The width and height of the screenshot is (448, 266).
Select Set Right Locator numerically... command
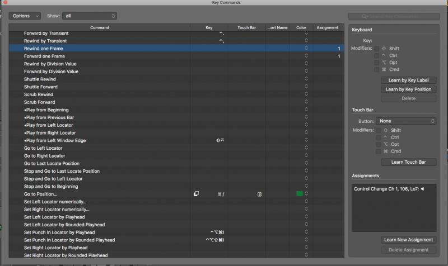[176, 210]
